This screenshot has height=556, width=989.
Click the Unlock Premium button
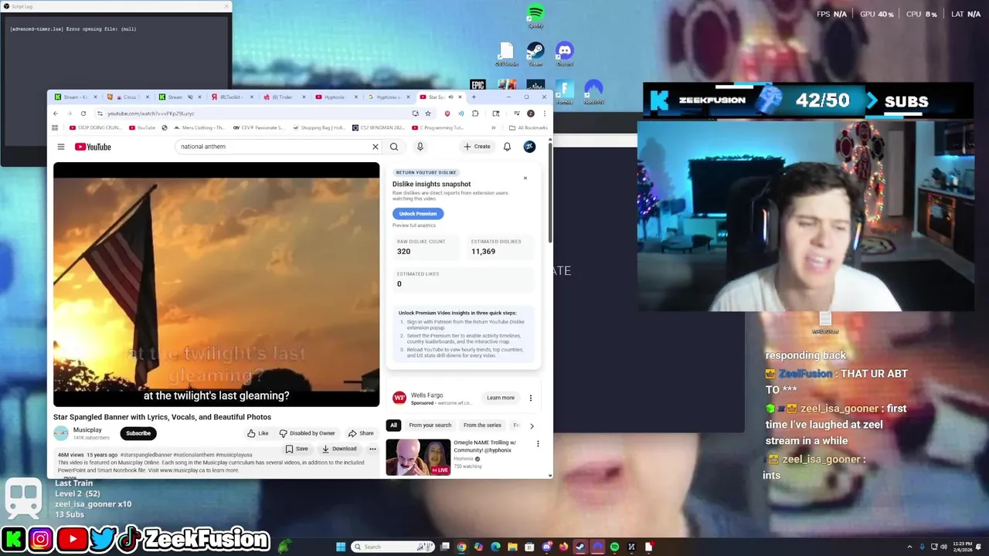tap(418, 214)
